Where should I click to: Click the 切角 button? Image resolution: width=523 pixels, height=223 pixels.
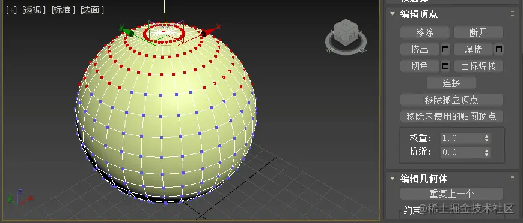point(420,66)
